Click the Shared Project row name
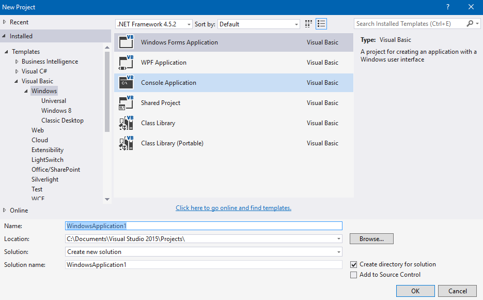483x300 pixels. pyautogui.click(x=161, y=103)
